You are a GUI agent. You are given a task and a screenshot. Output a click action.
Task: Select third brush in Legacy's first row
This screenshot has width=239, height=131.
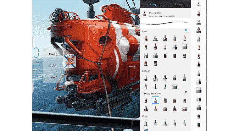tap(165, 78)
